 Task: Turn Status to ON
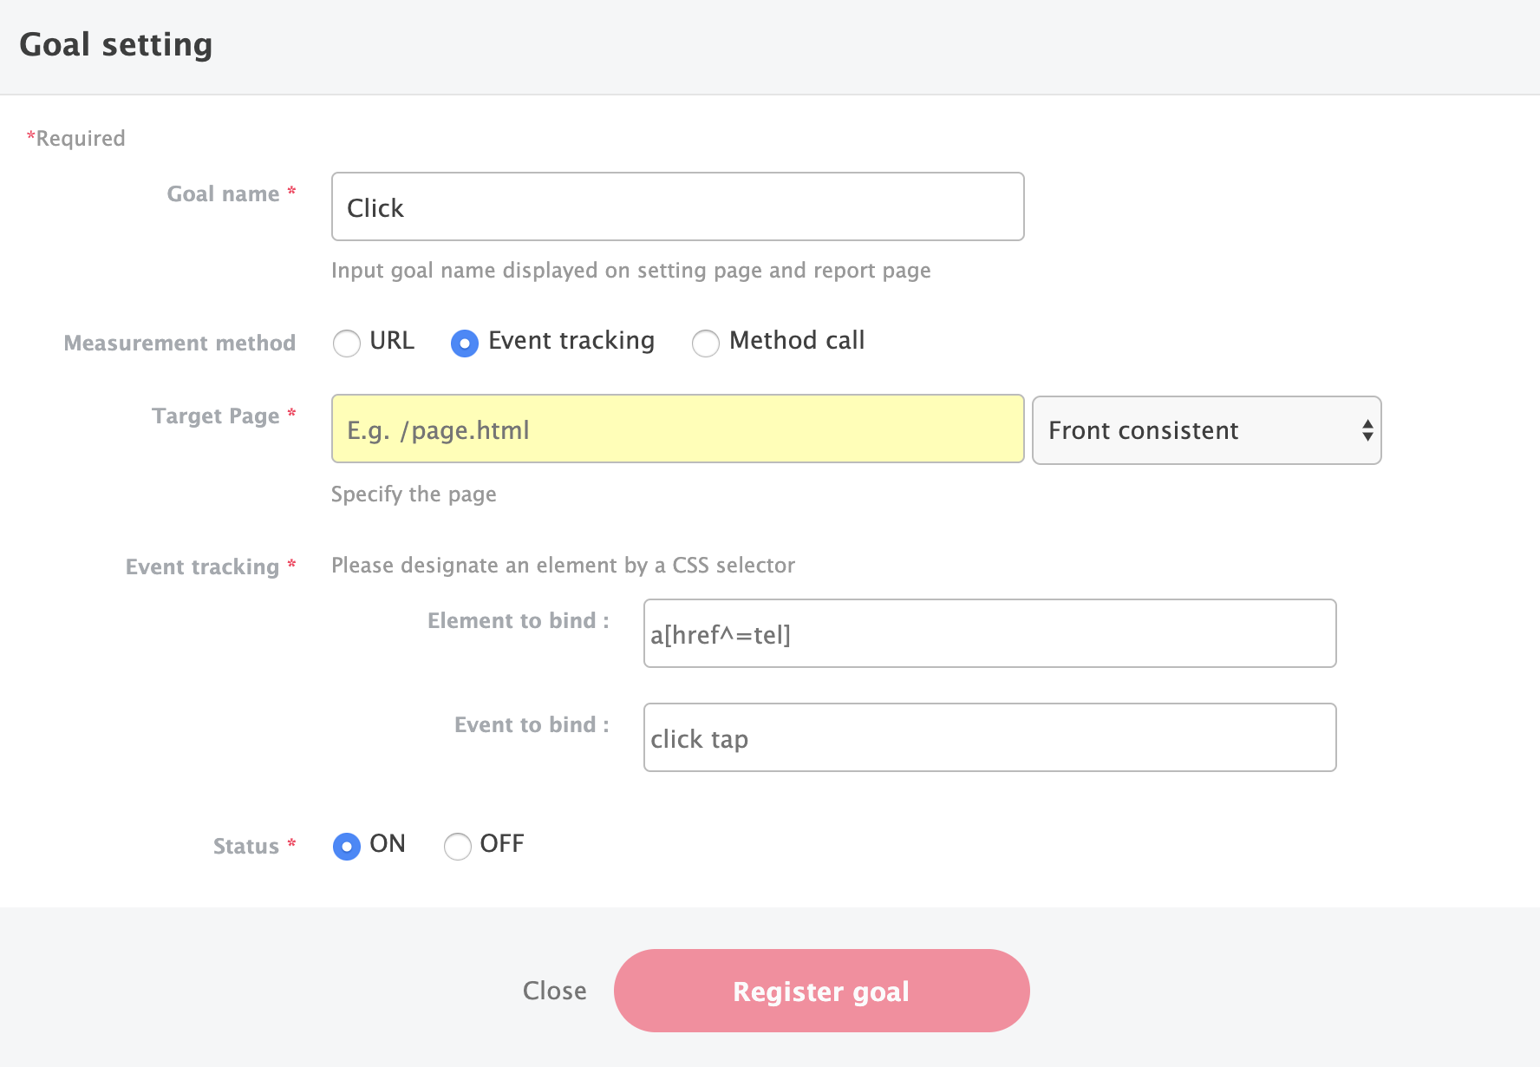347,846
